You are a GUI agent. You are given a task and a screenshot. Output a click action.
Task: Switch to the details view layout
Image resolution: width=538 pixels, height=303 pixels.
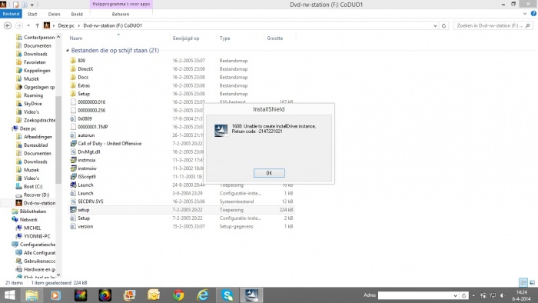(523, 283)
